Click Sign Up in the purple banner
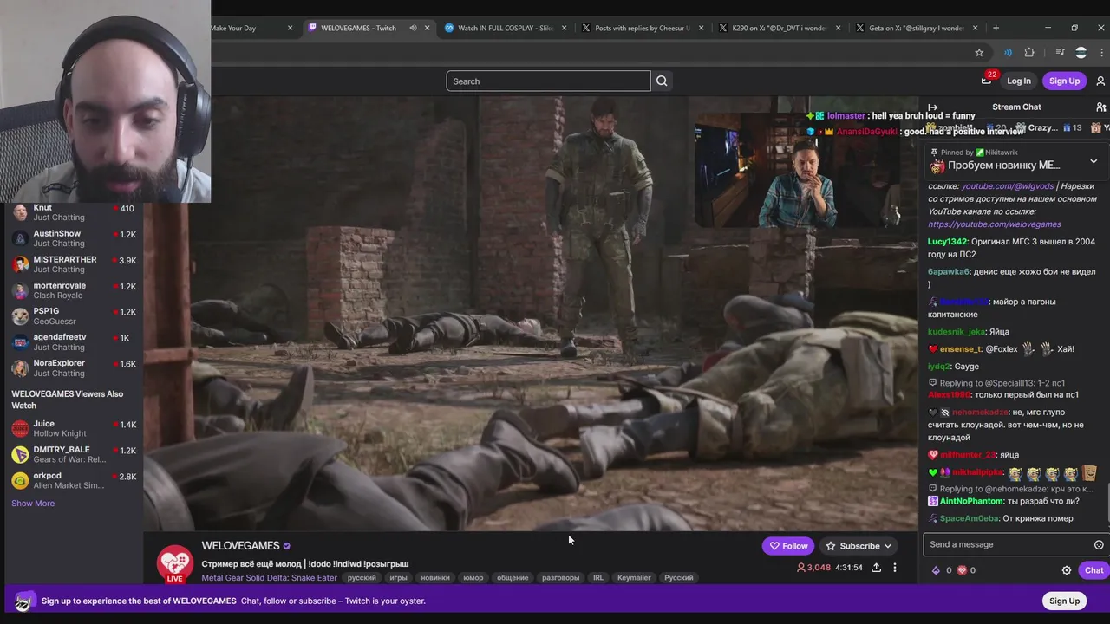This screenshot has width=1110, height=624. tap(1064, 601)
